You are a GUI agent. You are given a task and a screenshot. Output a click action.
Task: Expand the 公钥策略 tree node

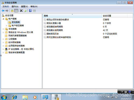coord(3,39)
